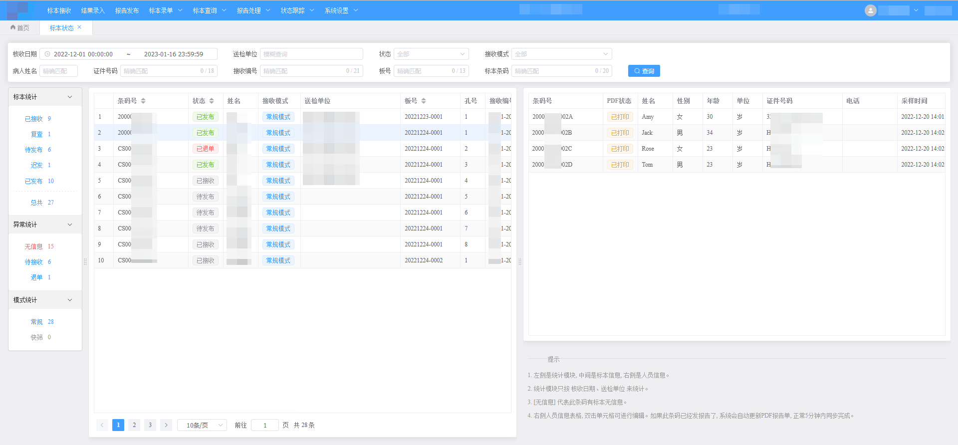Click the right panel splitter handle
The width and height of the screenshot is (958, 445).
[x=520, y=261]
